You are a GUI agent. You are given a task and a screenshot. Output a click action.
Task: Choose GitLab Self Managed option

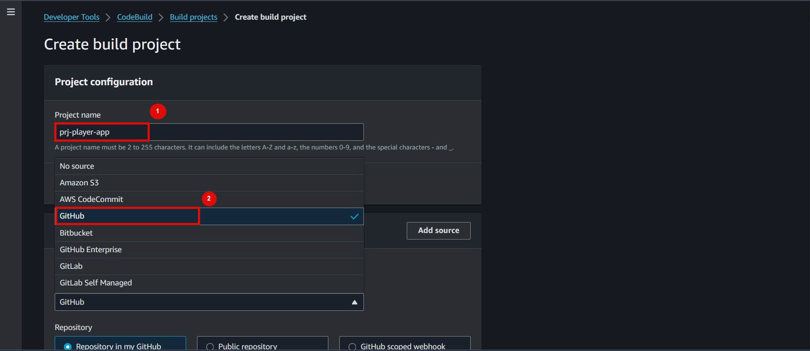[x=209, y=283]
